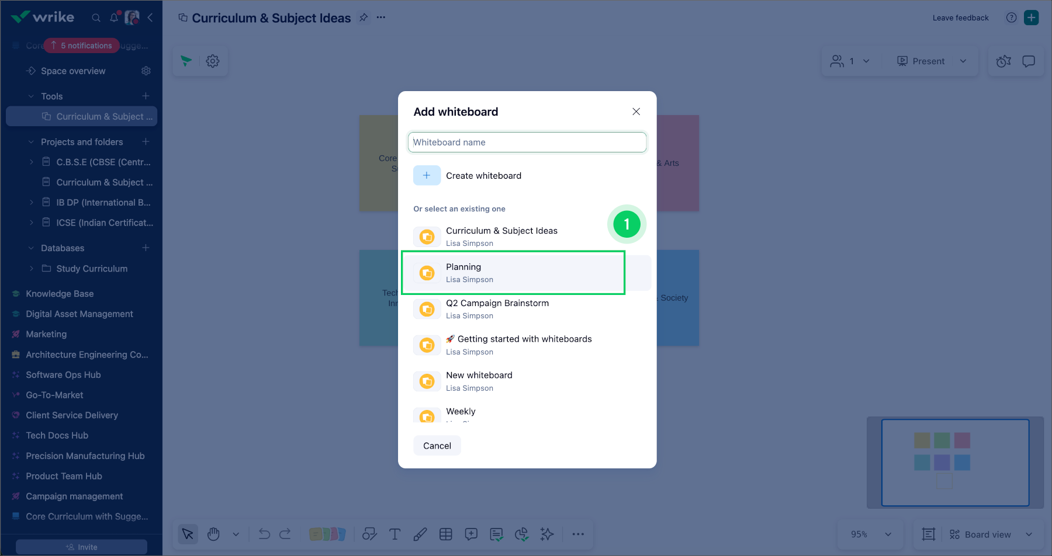Open Space overview
Viewport: 1052px width, 556px height.
tap(73, 71)
